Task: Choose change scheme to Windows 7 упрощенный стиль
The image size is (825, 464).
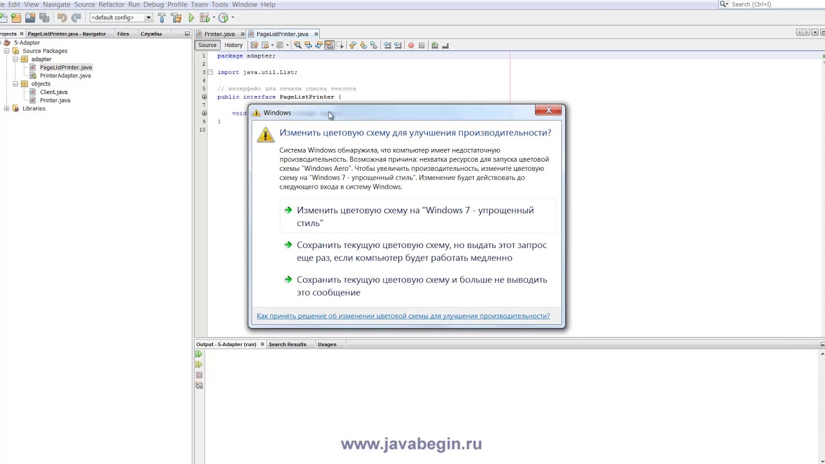Action: [418, 217]
